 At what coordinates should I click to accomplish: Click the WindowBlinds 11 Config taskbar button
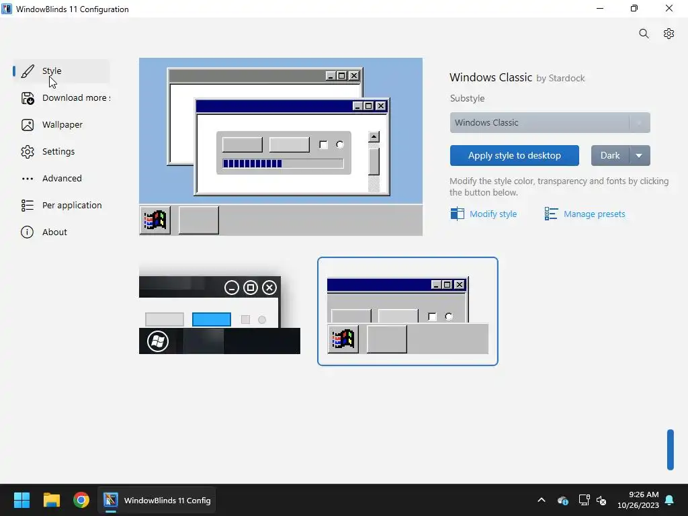157,500
